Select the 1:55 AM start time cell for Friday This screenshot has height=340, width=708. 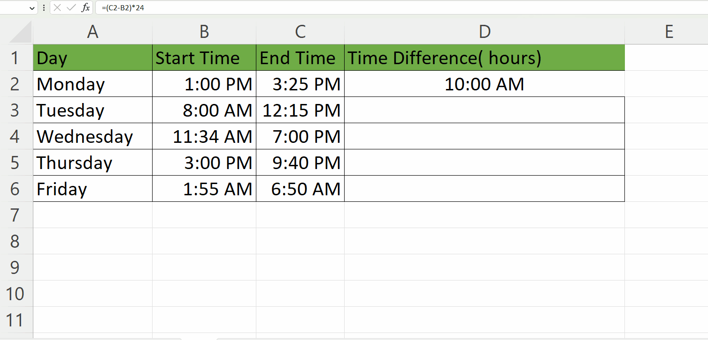[x=204, y=189]
